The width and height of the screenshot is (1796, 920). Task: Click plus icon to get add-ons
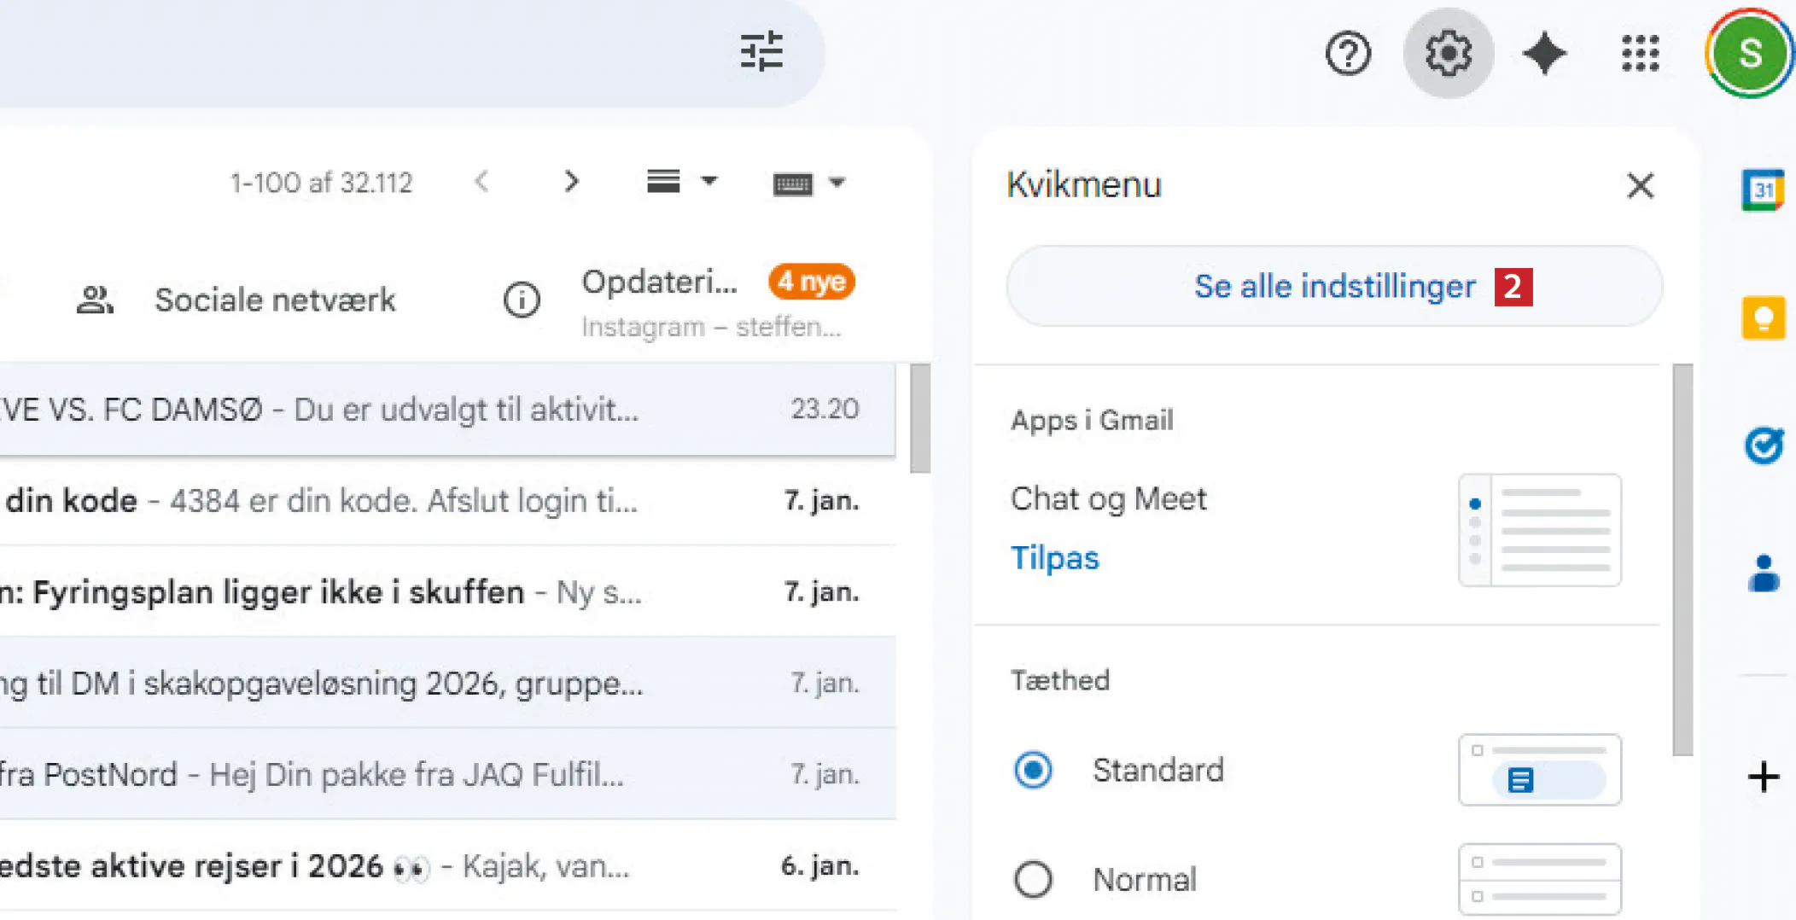tap(1763, 777)
